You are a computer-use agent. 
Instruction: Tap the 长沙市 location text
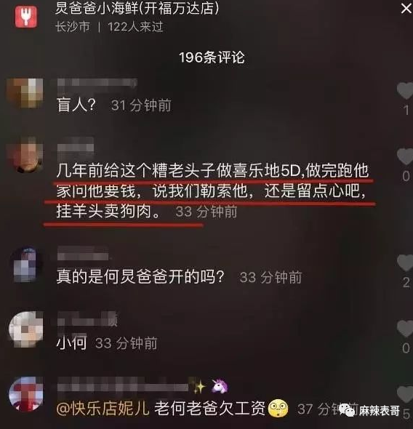(73, 27)
